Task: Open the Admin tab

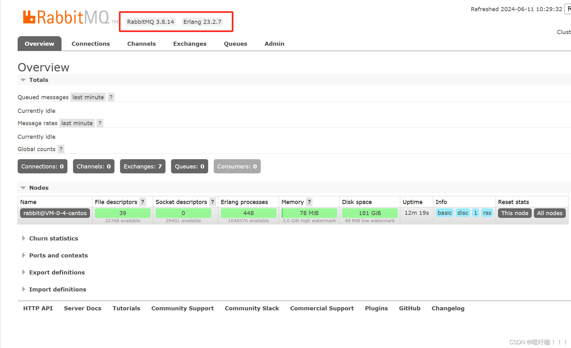Action: tap(274, 44)
